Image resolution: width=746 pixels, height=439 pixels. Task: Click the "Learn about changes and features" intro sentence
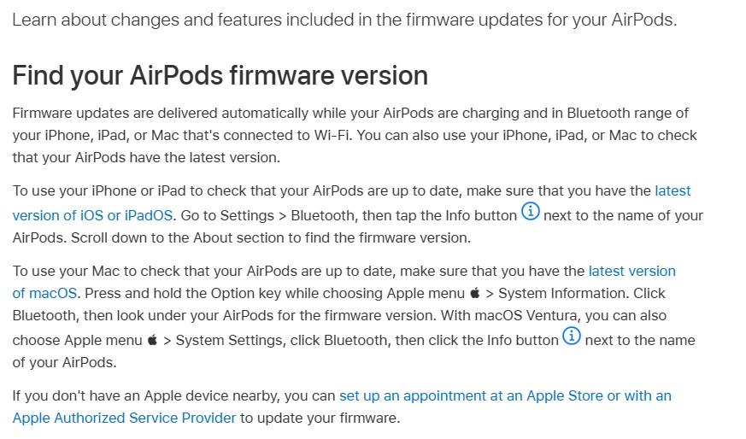tap(344, 20)
